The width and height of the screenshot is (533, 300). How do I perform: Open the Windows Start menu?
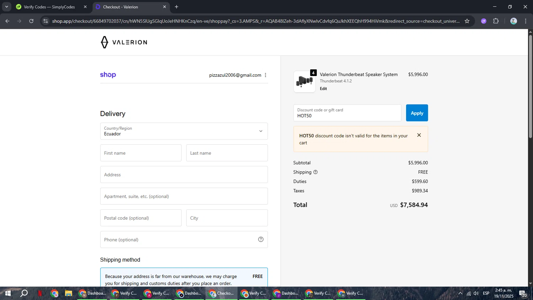(7, 293)
